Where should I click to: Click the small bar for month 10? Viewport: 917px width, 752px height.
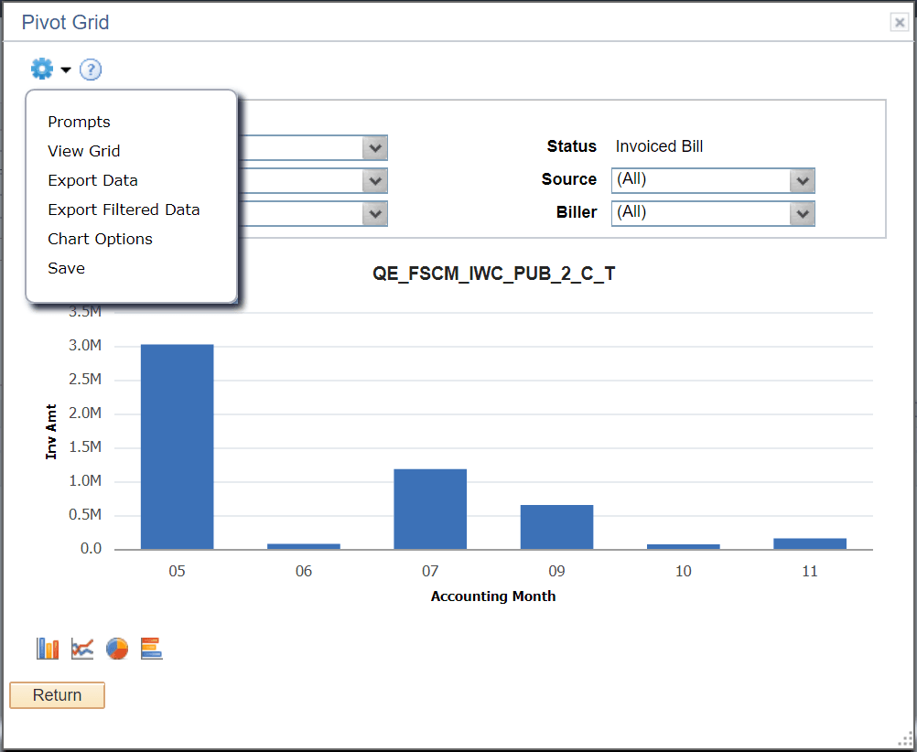click(683, 547)
